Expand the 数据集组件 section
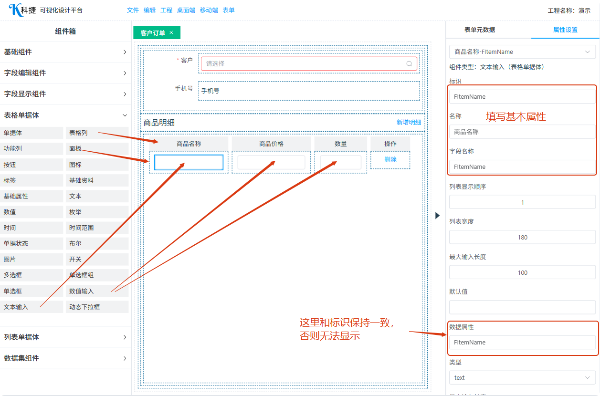 pyautogui.click(x=65, y=358)
